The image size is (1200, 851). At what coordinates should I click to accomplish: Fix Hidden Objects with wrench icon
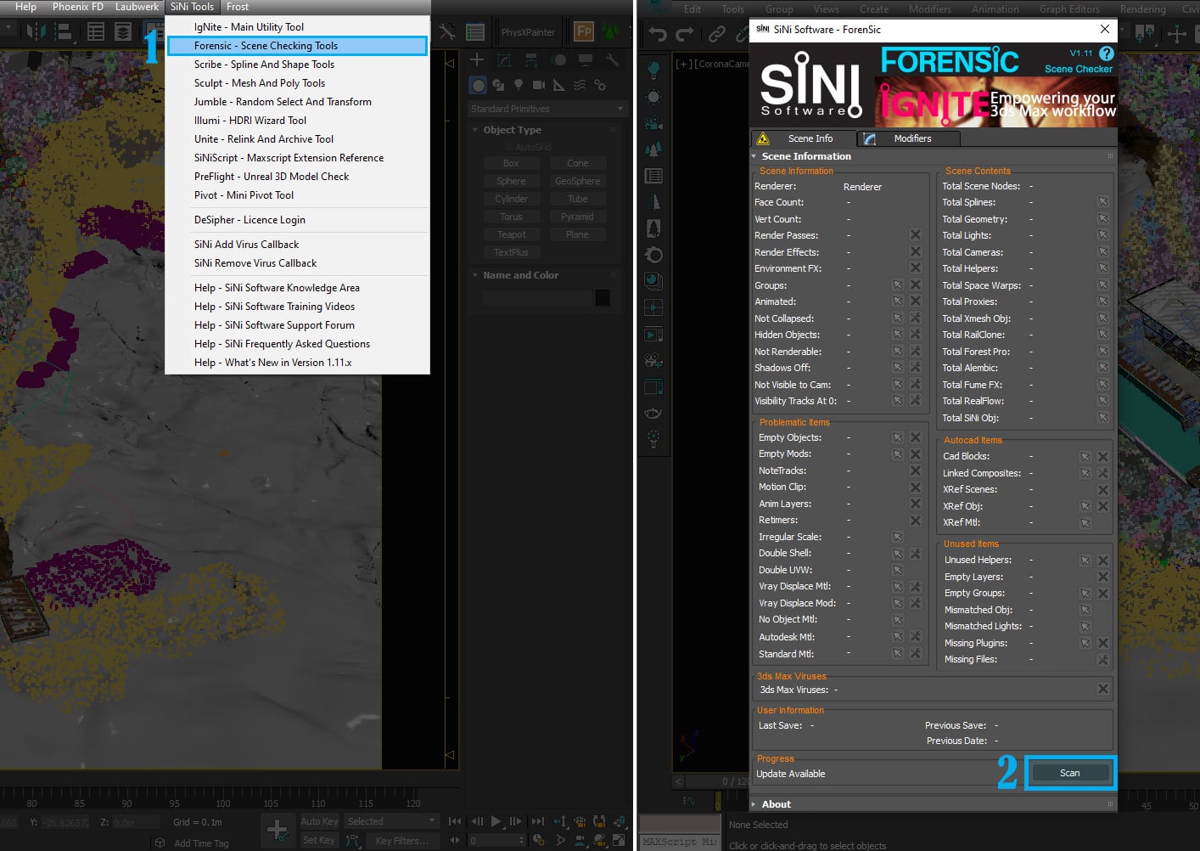pyautogui.click(x=915, y=335)
